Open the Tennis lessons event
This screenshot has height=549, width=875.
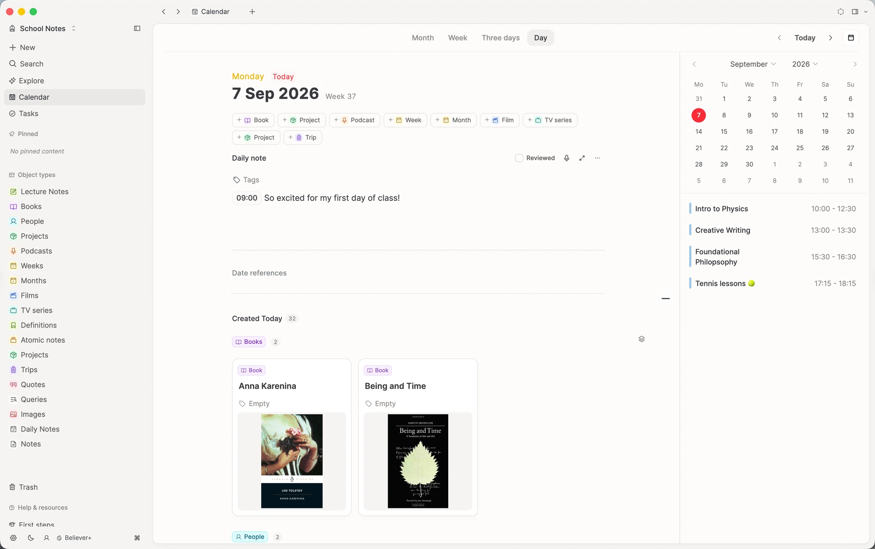772,283
